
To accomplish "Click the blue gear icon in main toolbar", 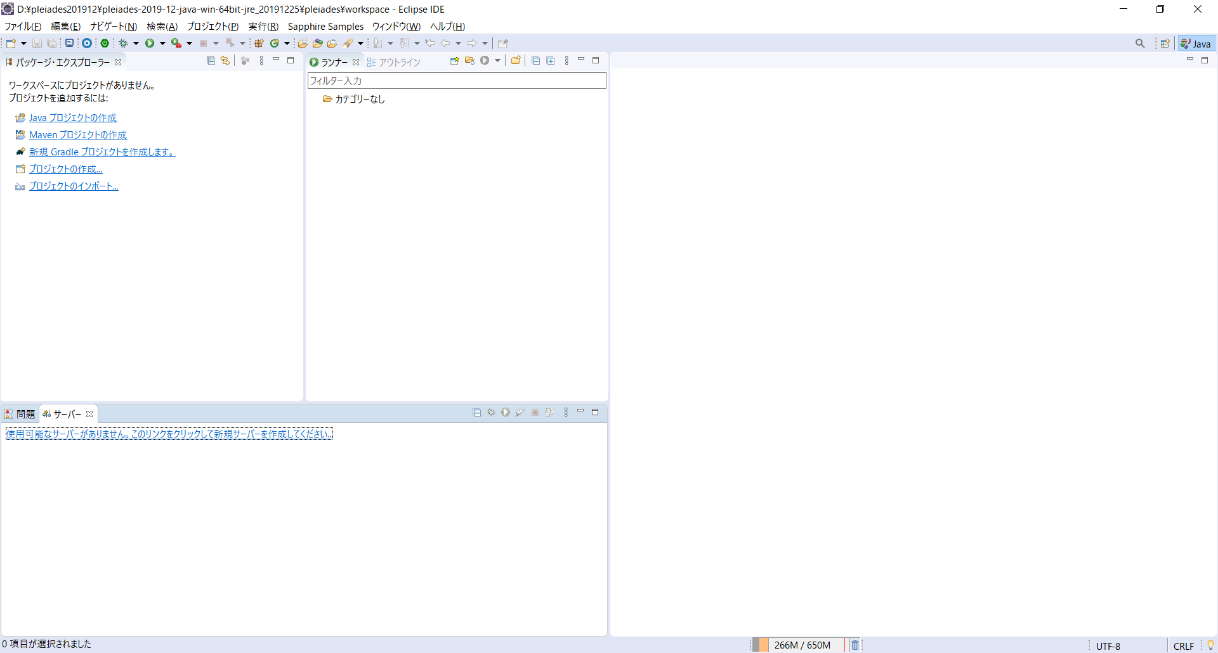I will [x=87, y=43].
